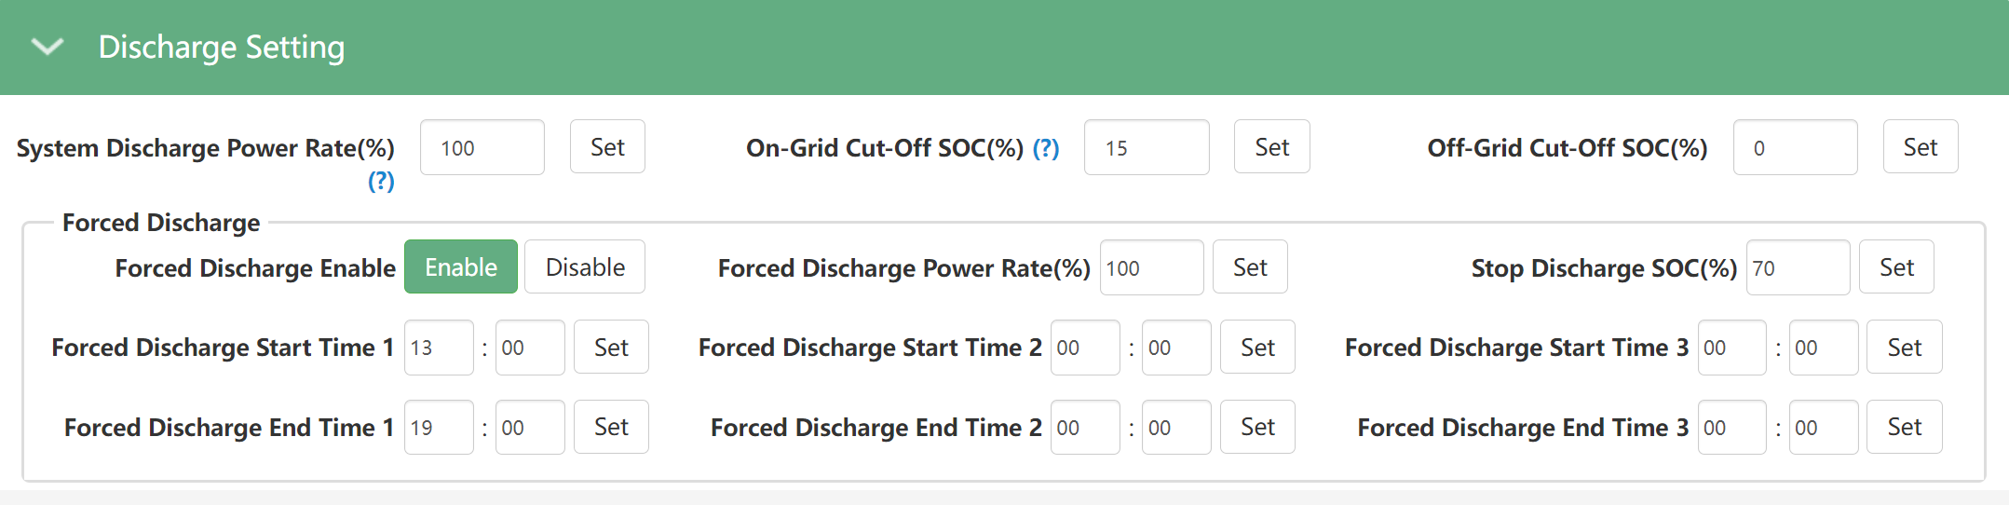This screenshot has height=505, width=2009.
Task: Click On-Grid Cut-Off SOC input field
Action: coord(1146,147)
